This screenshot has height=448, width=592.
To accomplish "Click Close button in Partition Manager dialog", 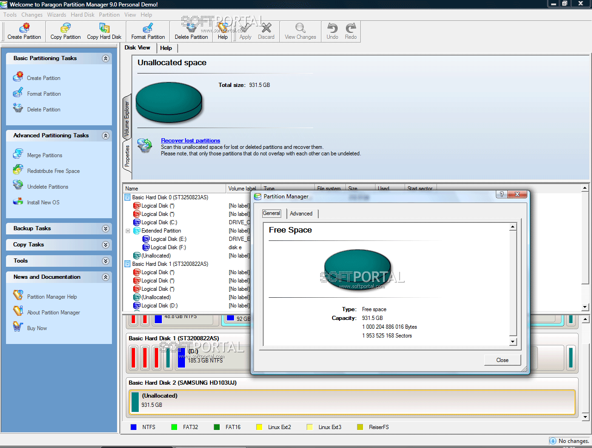I will (x=502, y=360).
